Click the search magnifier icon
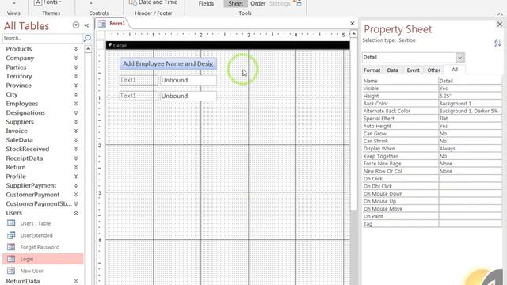The width and height of the screenshot is (507, 285). click(87, 38)
